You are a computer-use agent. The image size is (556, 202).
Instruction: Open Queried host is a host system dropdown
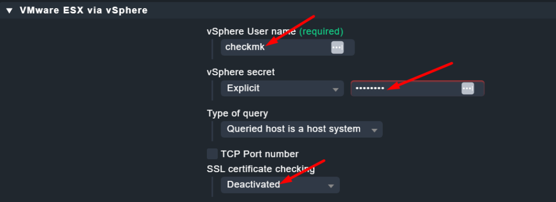pyautogui.click(x=302, y=129)
